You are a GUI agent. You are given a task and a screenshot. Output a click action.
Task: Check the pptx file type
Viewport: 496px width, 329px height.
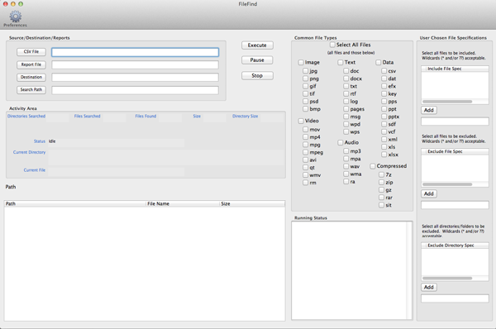pos(384,117)
